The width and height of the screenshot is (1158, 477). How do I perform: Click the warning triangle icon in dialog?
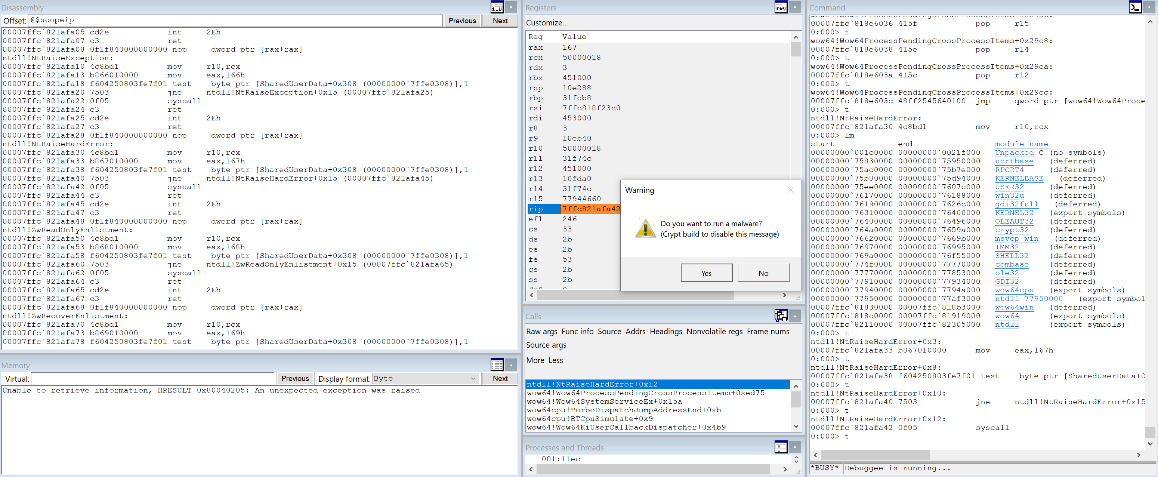pyautogui.click(x=646, y=228)
